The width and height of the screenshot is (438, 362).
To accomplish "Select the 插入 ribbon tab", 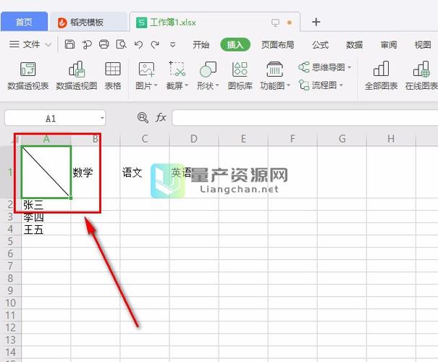I will [235, 45].
